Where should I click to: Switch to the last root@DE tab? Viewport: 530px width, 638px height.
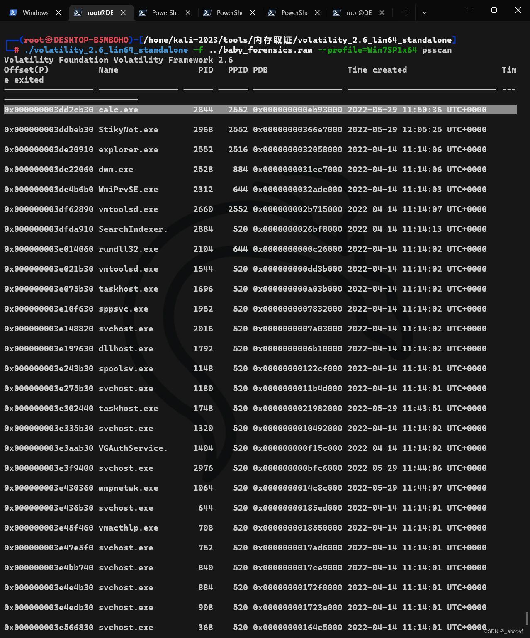click(x=359, y=12)
